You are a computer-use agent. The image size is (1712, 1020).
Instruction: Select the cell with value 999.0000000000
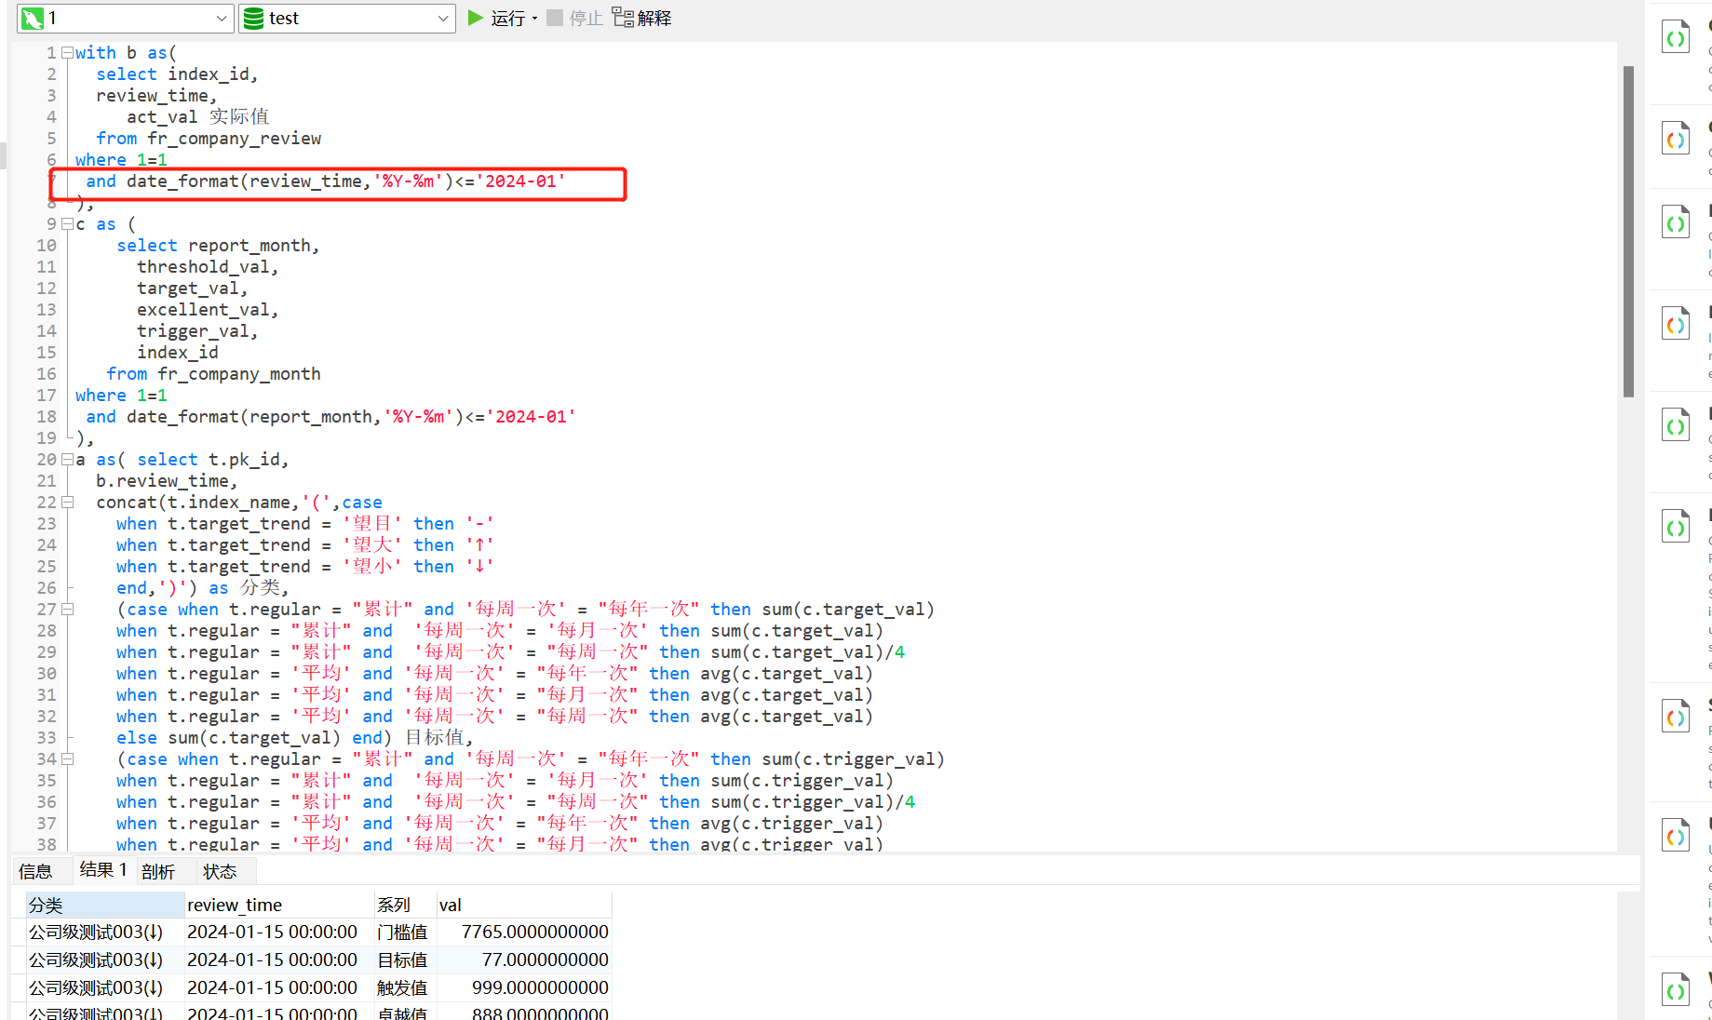(x=524, y=987)
